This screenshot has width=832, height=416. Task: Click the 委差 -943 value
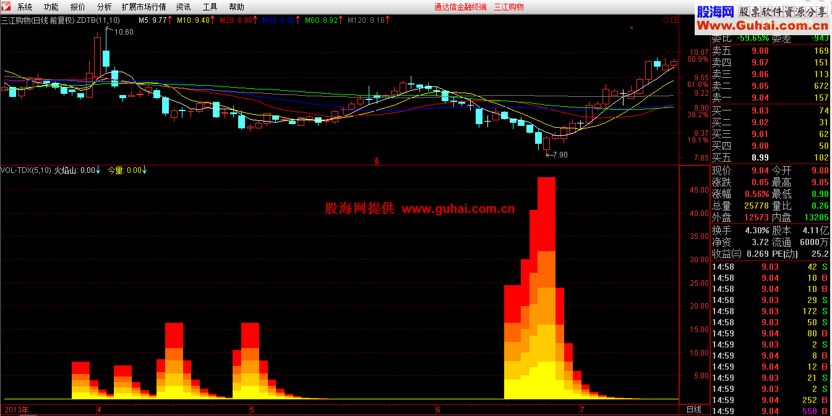(818, 40)
